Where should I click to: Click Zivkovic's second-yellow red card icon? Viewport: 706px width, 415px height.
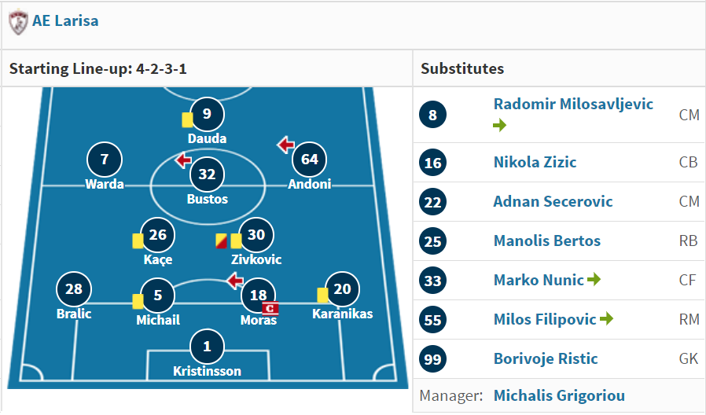221,241
